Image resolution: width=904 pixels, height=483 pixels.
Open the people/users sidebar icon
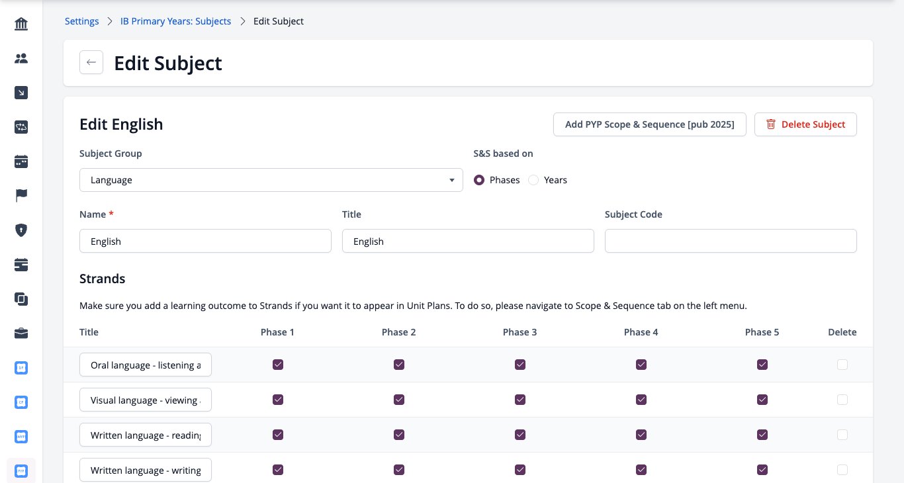[x=21, y=59]
